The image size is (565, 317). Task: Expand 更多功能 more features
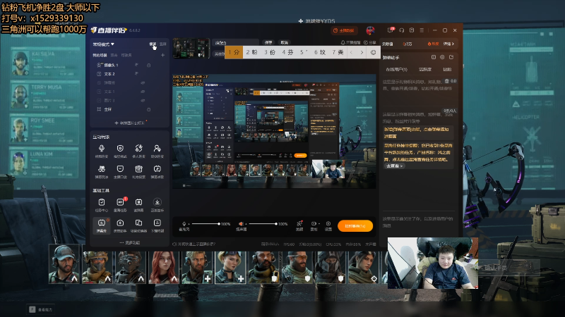coord(130,242)
